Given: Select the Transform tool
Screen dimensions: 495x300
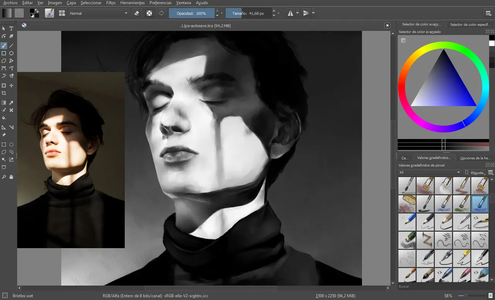Looking at the screenshot, I should 4,85.
